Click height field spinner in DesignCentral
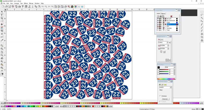The height and width of the screenshot is (110, 204). (168, 49)
